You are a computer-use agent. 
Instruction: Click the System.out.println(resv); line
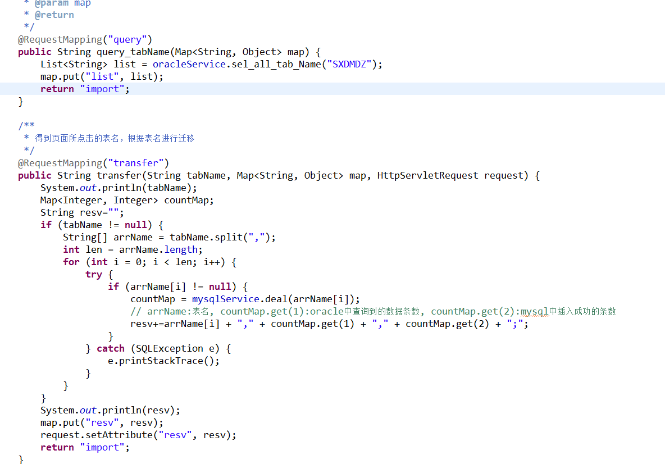click(x=110, y=411)
